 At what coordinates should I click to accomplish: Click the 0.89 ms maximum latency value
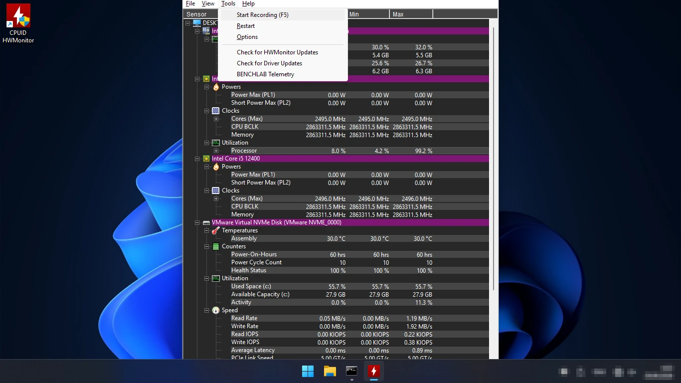point(422,351)
